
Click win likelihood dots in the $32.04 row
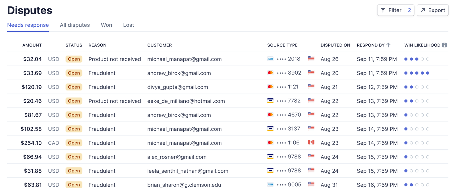[417, 59]
